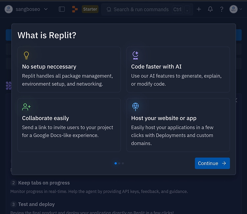Open the sangboseo workspace switcher
The height and width of the screenshot is (214, 247).
tap(26, 9)
